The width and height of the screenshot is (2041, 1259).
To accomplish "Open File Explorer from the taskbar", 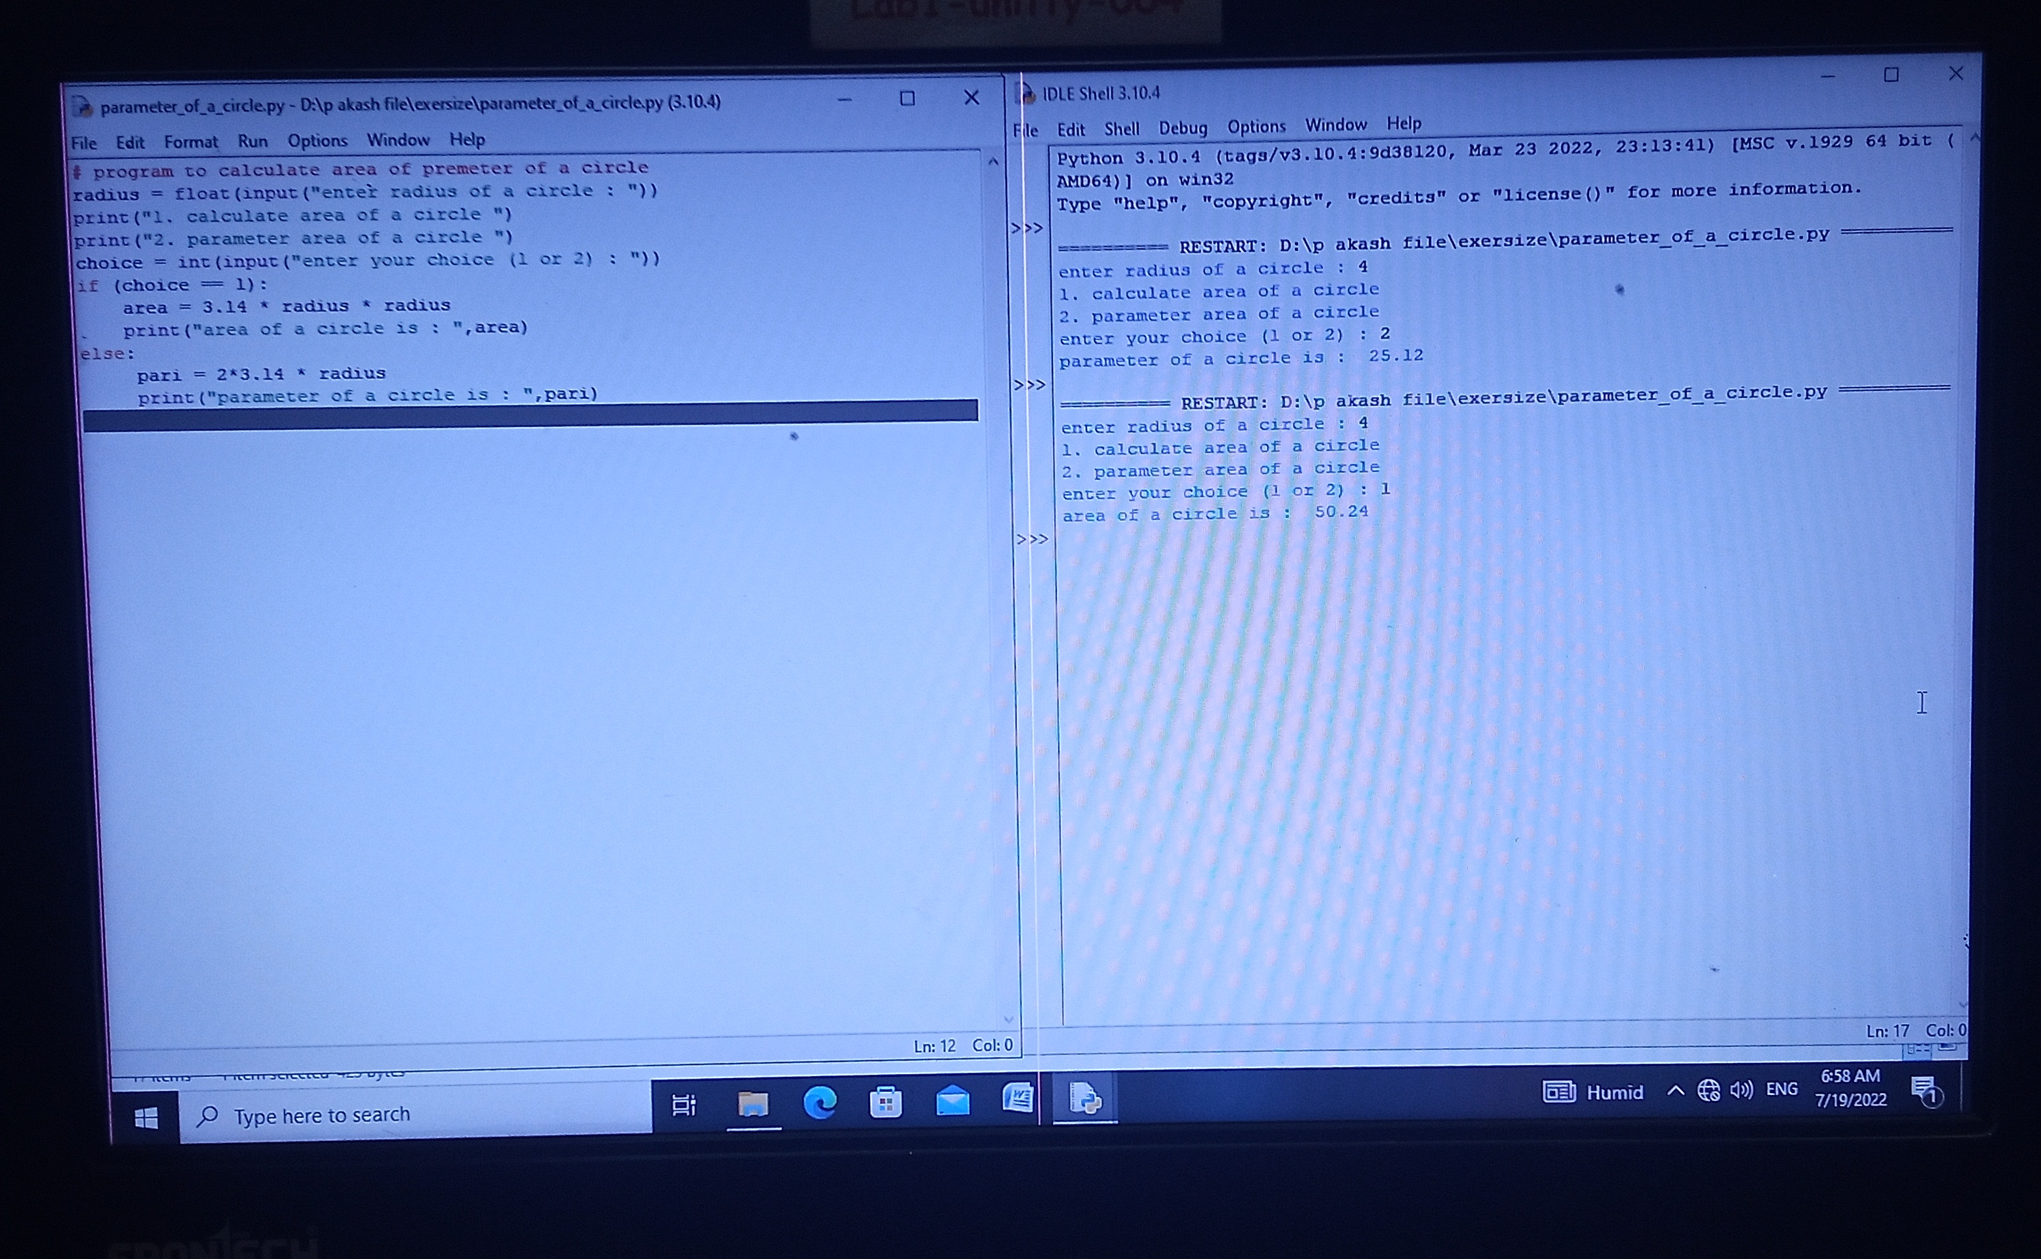I will click(x=753, y=1104).
